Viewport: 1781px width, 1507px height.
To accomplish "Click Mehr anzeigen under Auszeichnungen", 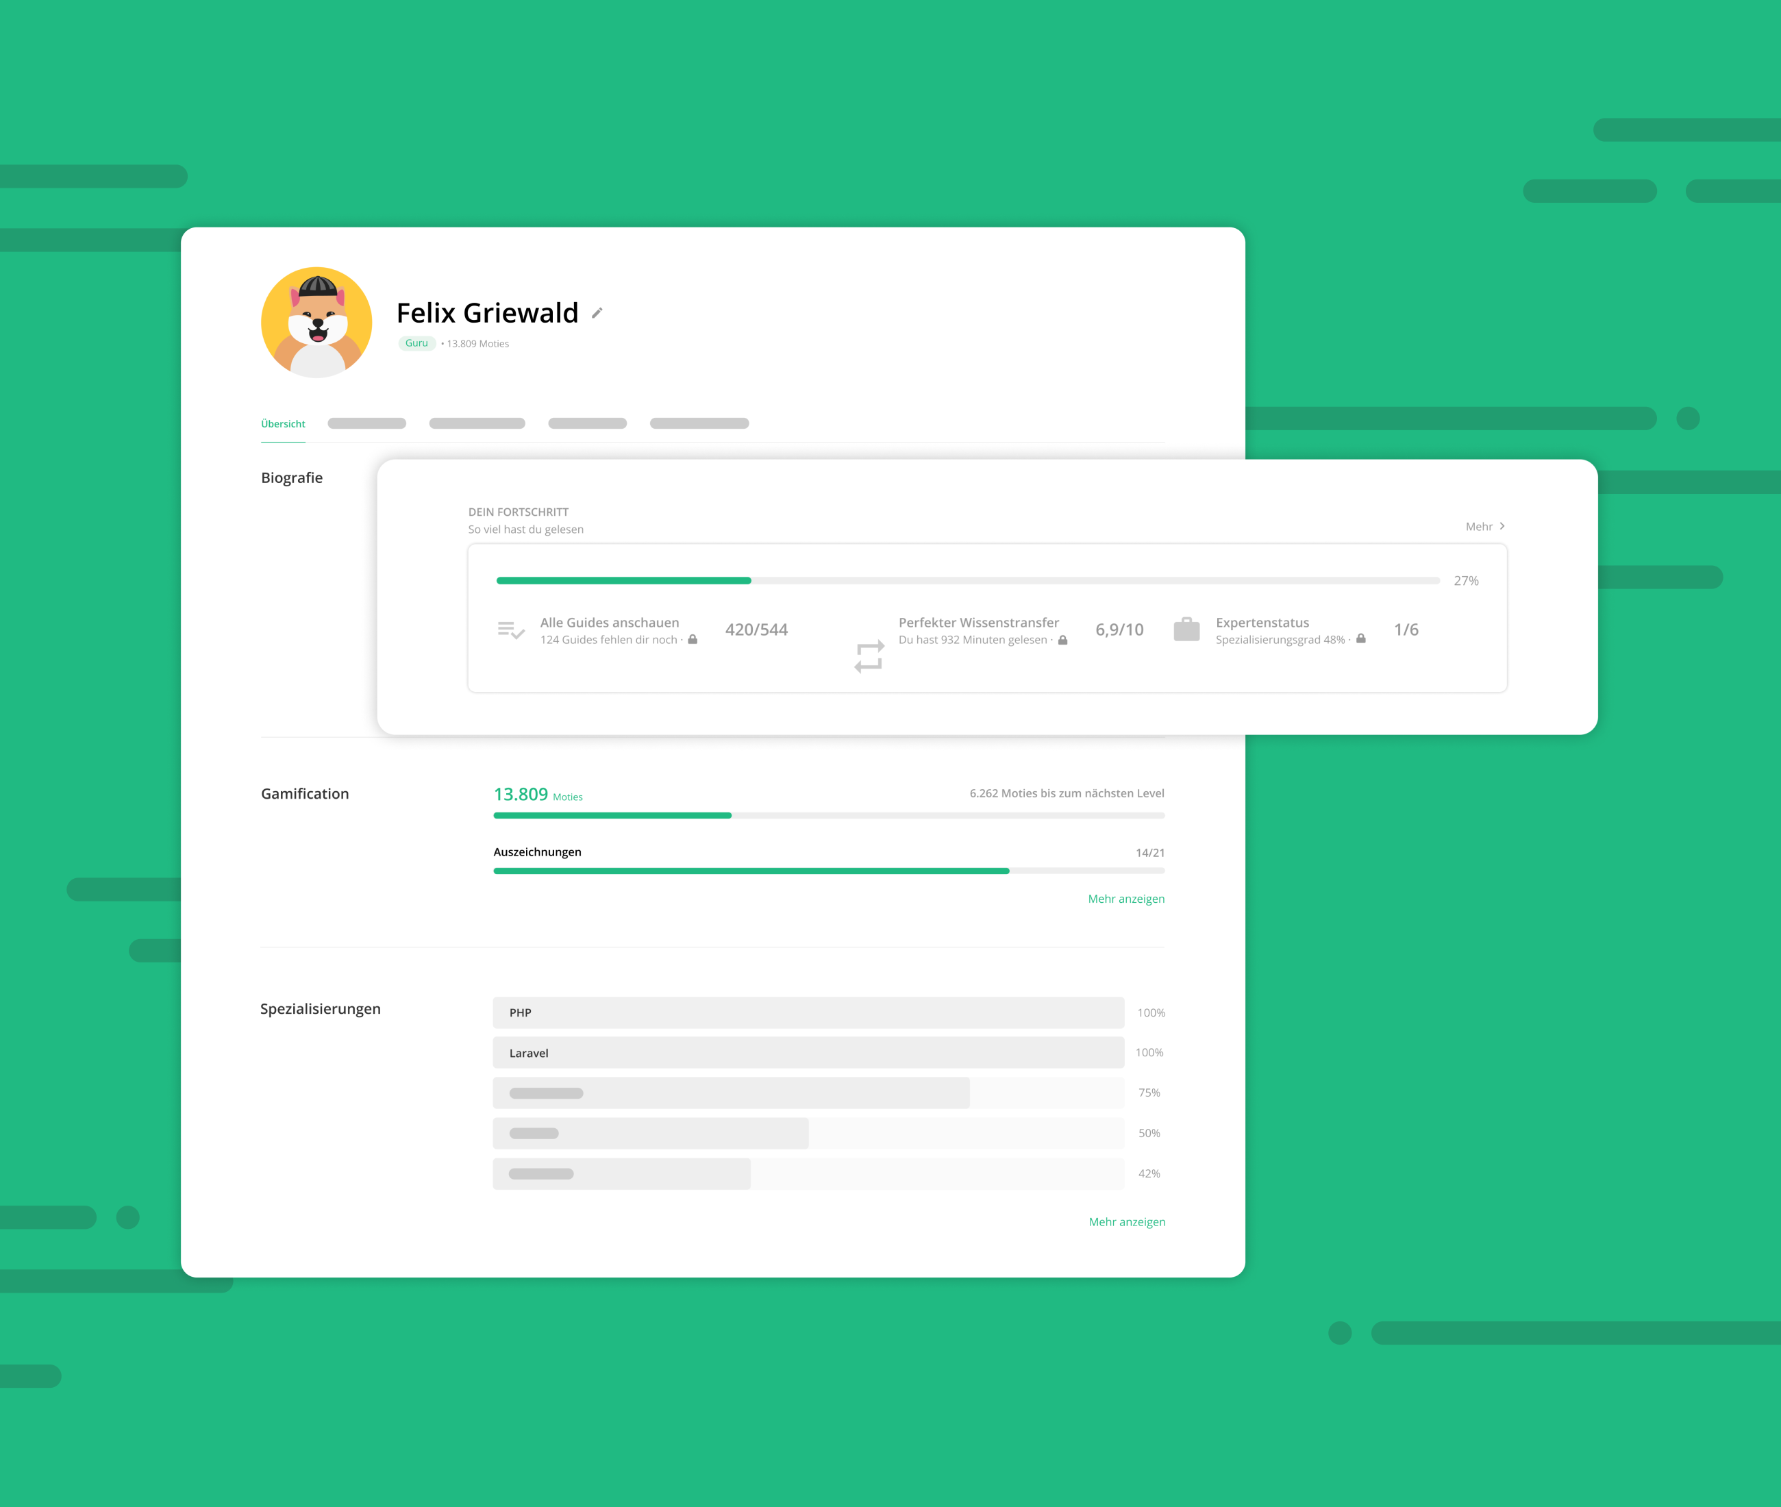I will pos(1126,899).
